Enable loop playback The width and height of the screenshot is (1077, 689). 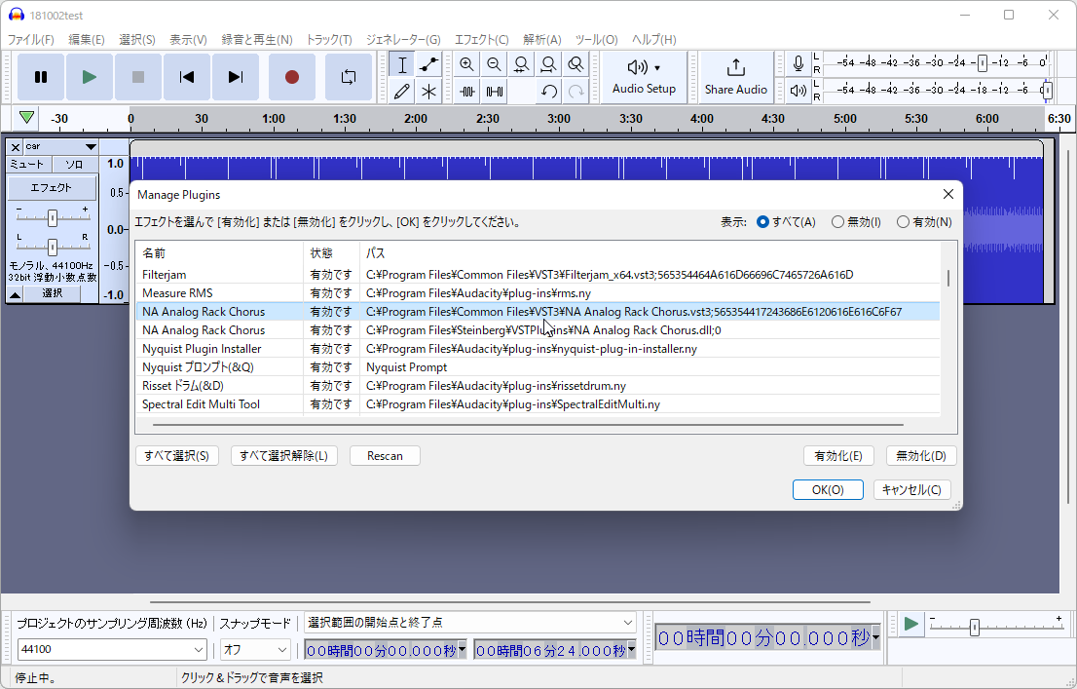(348, 77)
